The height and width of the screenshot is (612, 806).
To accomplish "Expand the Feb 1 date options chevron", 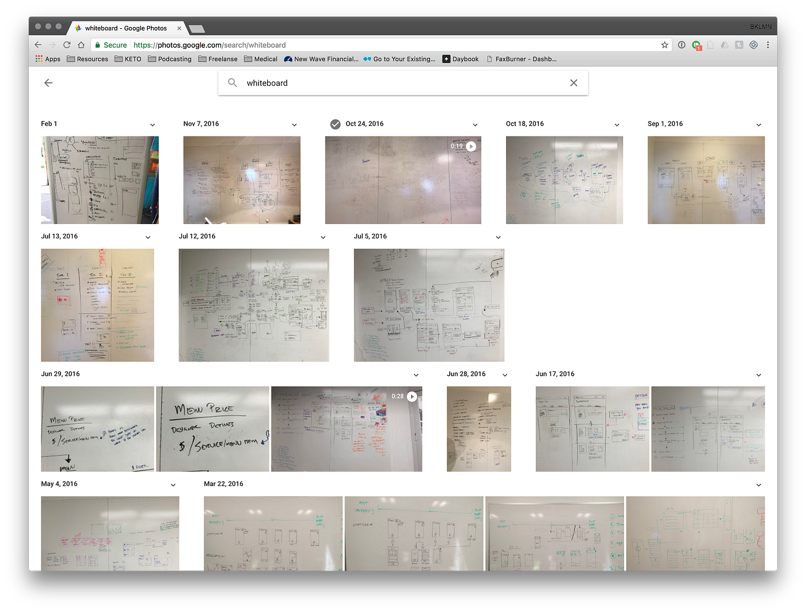I will pyautogui.click(x=153, y=124).
